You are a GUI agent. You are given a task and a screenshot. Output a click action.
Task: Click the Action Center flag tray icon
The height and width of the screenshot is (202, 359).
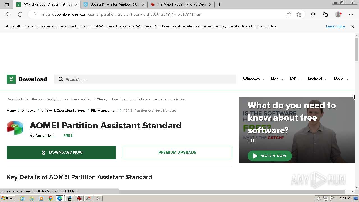point(332,198)
